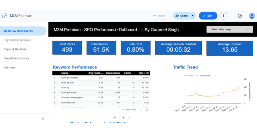The width and height of the screenshot is (257, 133).
Task: Select the Total Clicks scorecard
Action: [x=67, y=48]
